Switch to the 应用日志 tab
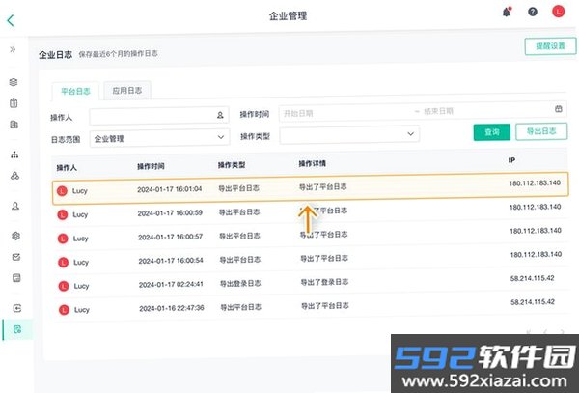The width and height of the screenshot is (579, 393). click(x=127, y=91)
